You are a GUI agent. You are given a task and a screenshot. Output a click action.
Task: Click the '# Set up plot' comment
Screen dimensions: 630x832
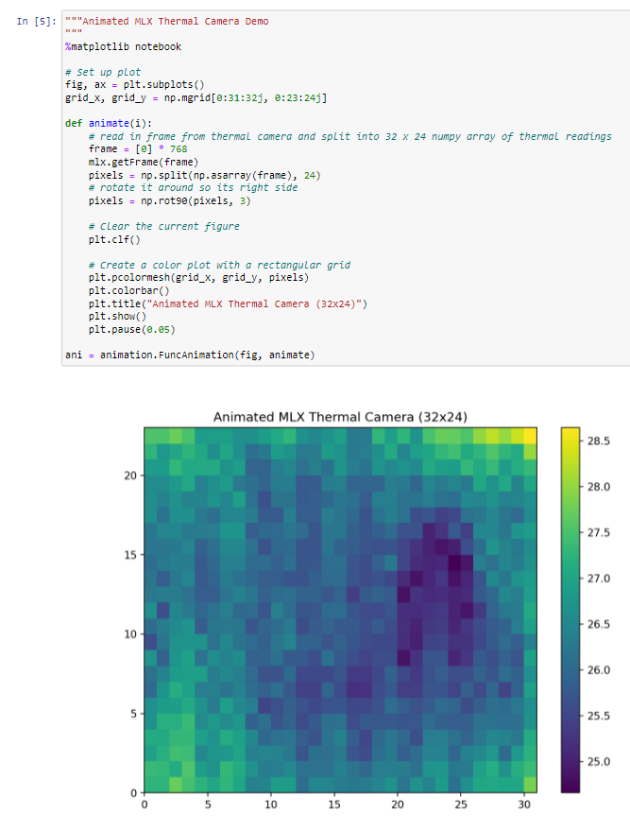pos(103,72)
